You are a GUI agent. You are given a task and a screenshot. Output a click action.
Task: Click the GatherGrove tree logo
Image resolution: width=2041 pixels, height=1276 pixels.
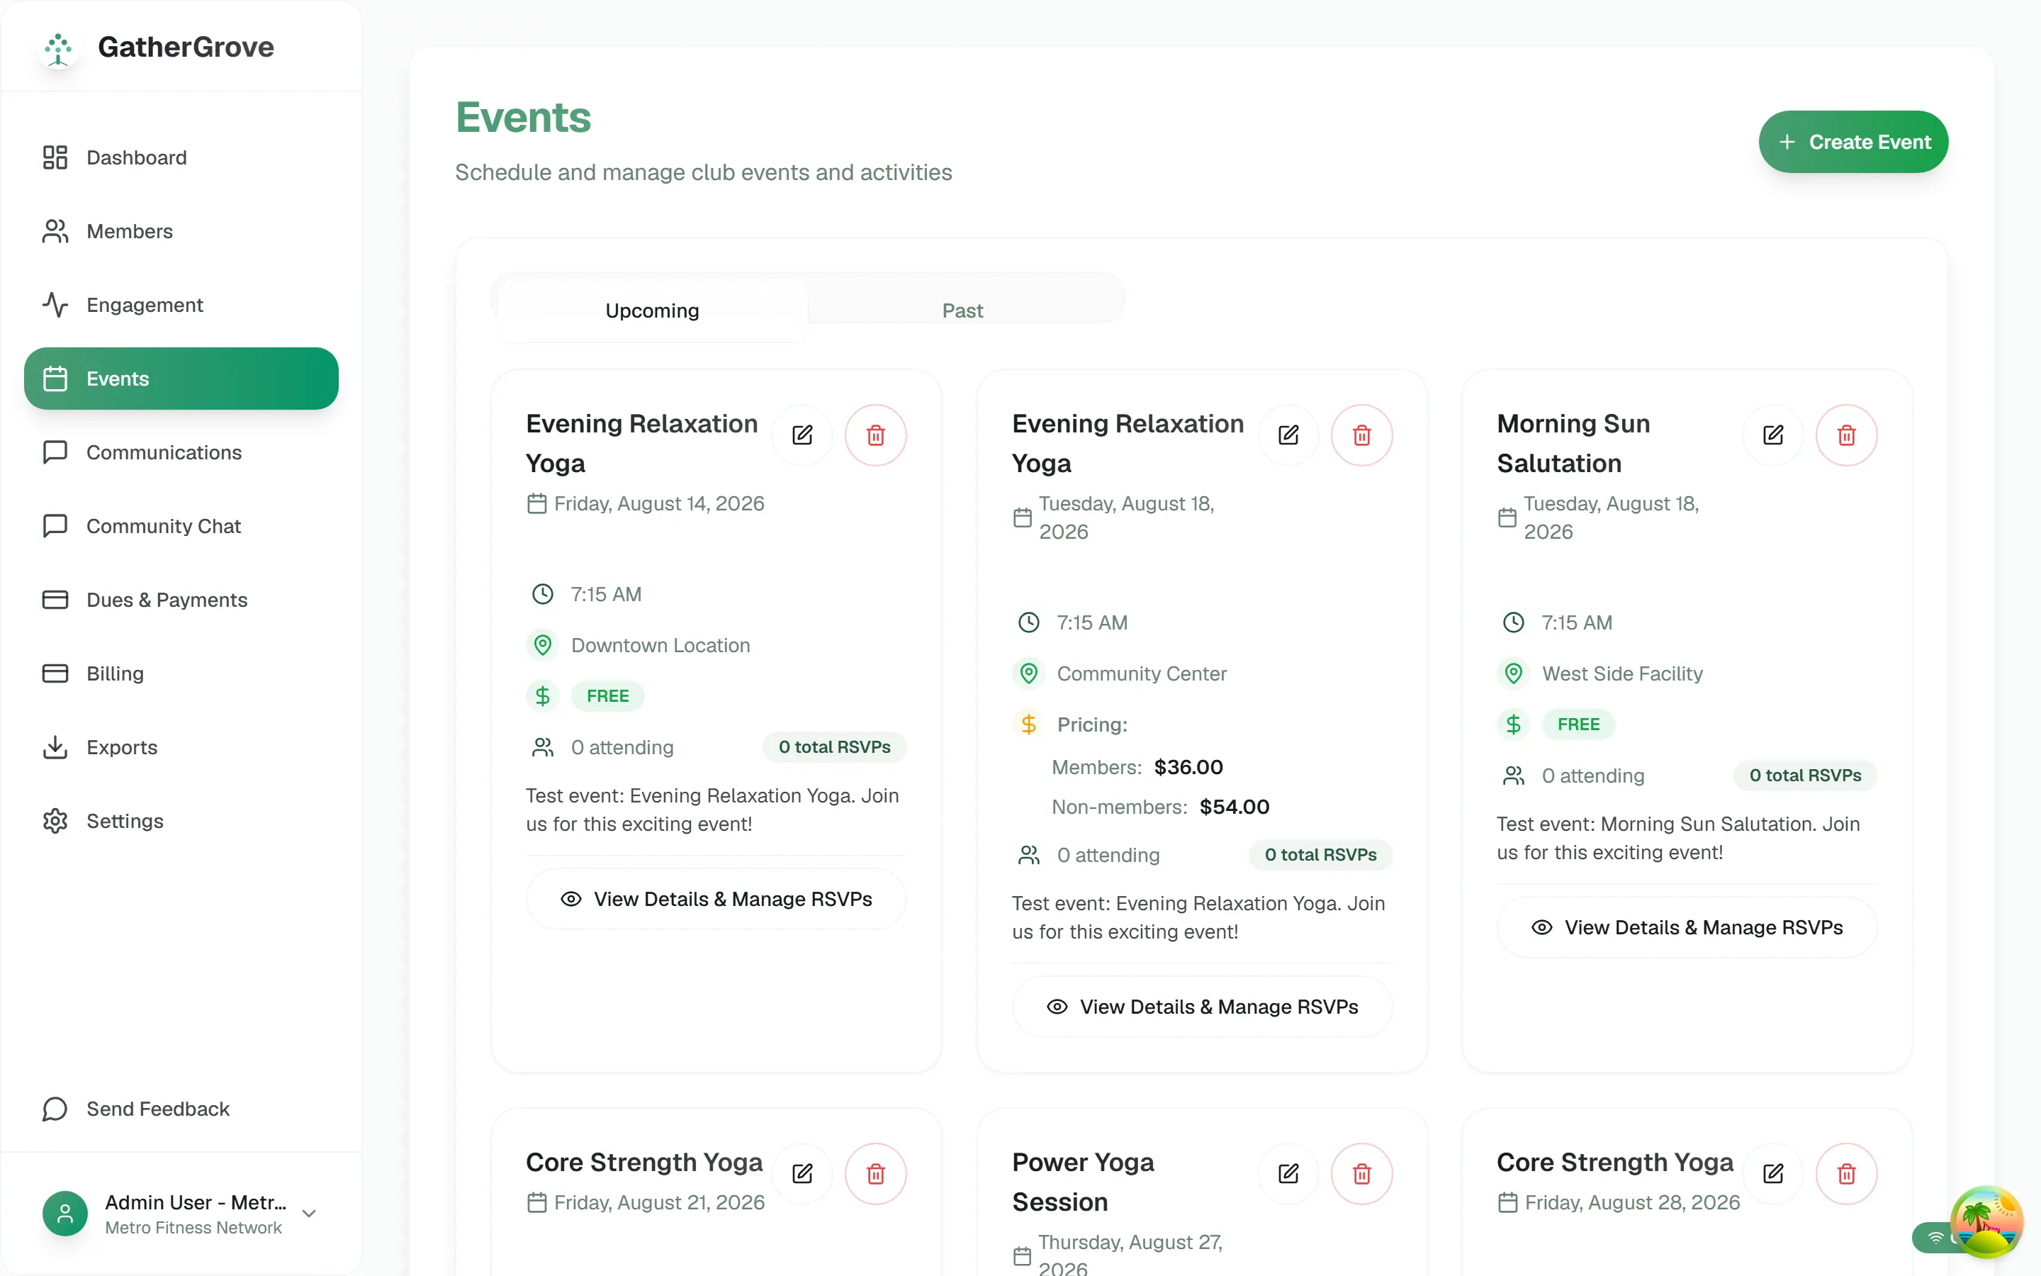coord(58,49)
